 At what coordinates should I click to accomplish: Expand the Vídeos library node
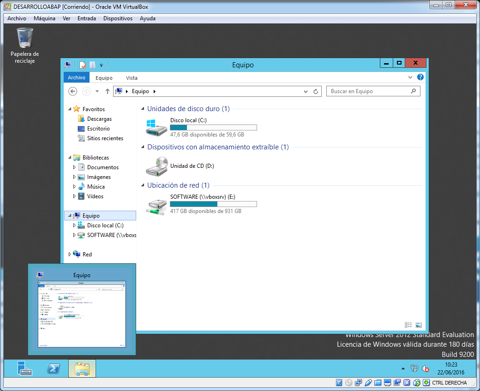point(74,196)
